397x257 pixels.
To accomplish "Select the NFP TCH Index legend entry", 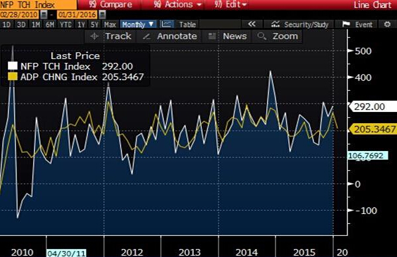I will click(x=55, y=66).
